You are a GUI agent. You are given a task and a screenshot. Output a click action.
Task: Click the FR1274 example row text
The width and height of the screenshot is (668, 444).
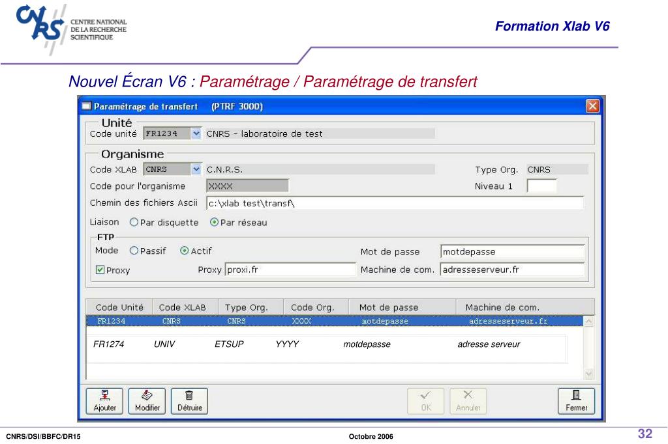tap(109, 344)
